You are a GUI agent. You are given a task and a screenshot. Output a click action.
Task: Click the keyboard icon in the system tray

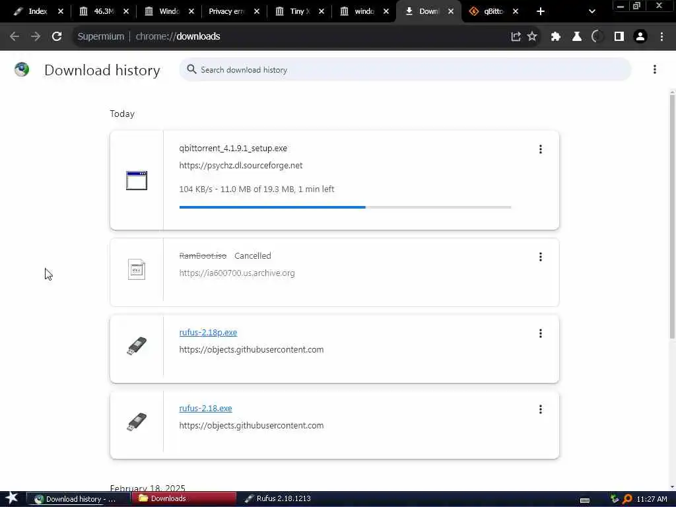585,500
